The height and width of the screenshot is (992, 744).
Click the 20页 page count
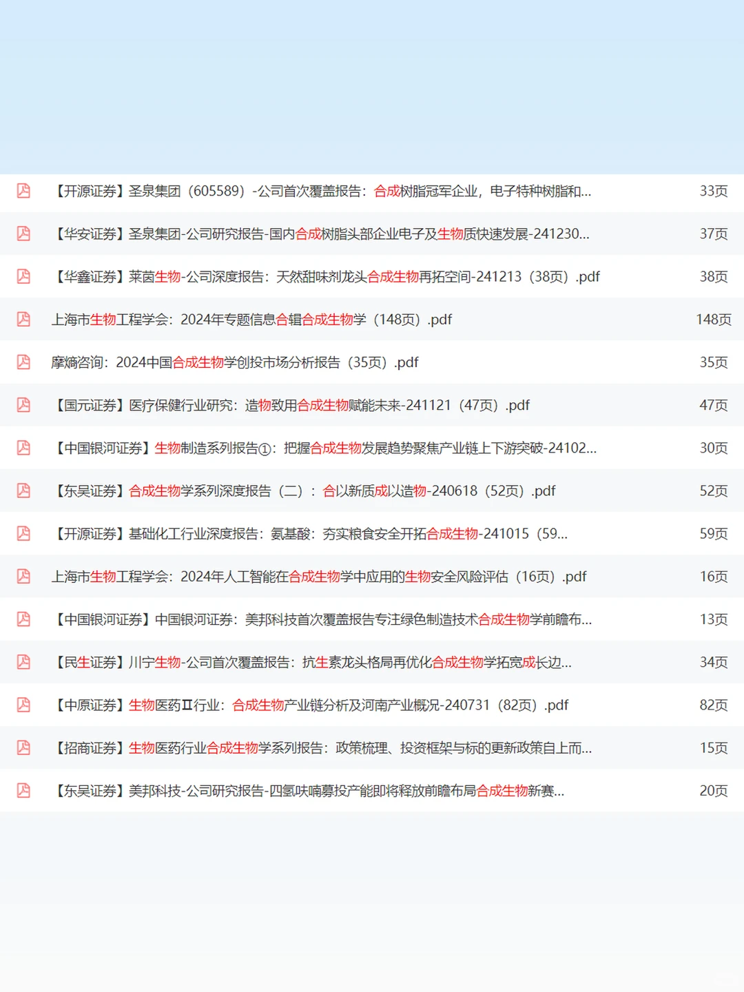coord(714,790)
